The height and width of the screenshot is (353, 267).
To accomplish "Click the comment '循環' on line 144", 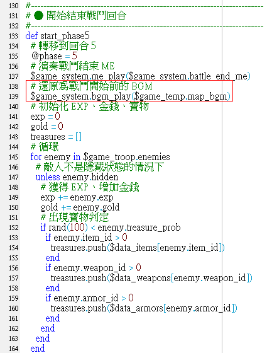I will pos(45,147).
